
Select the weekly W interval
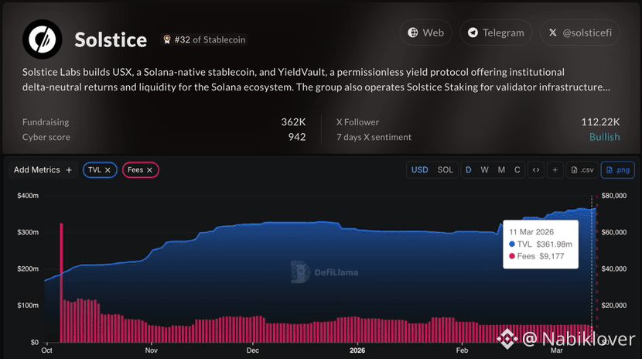point(484,170)
